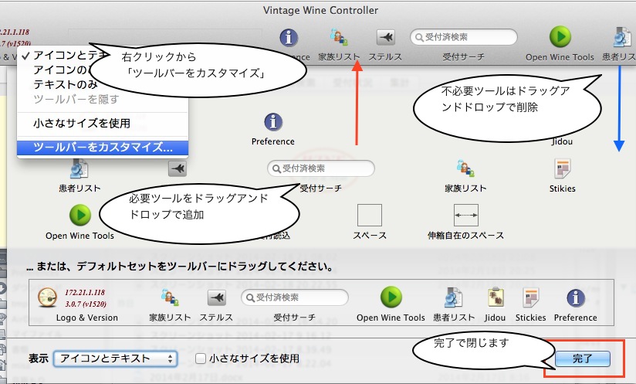Pick the スペース placeholder box

point(369,215)
